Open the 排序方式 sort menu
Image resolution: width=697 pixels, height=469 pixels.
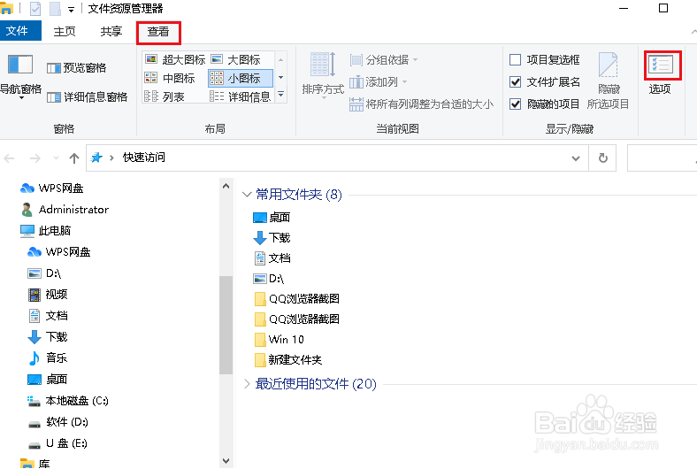(323, 73)
